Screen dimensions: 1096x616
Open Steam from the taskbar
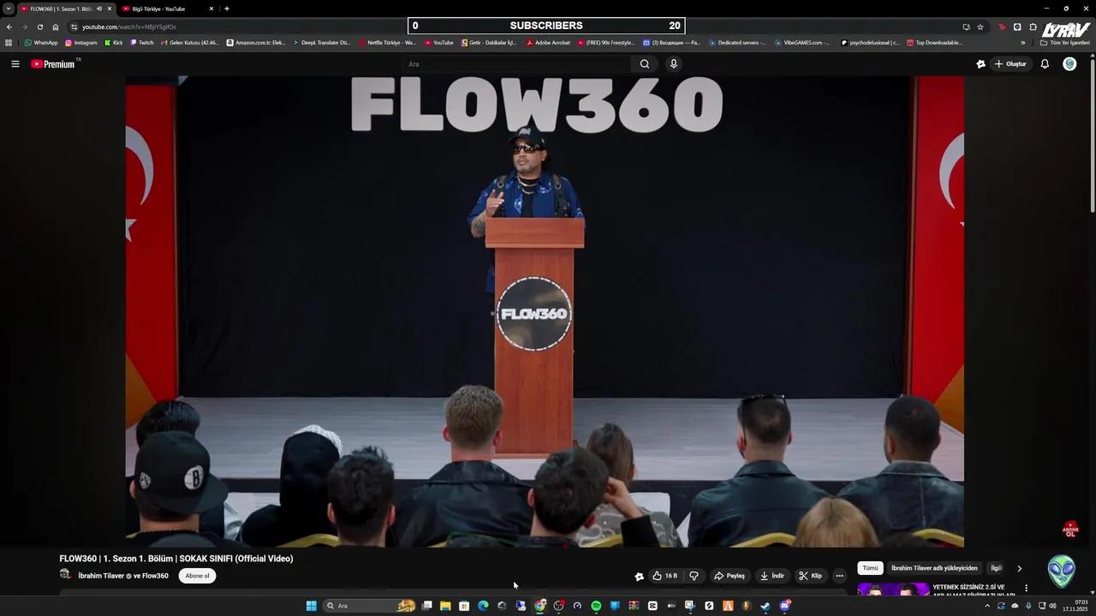coord(765,606)
